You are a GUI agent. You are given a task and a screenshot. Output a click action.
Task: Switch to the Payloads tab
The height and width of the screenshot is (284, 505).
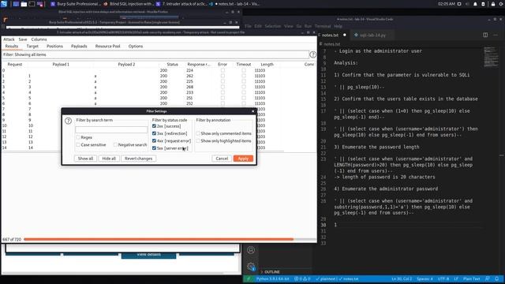coord(79,47)
